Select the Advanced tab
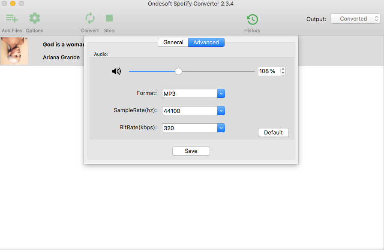 (206, 42)
